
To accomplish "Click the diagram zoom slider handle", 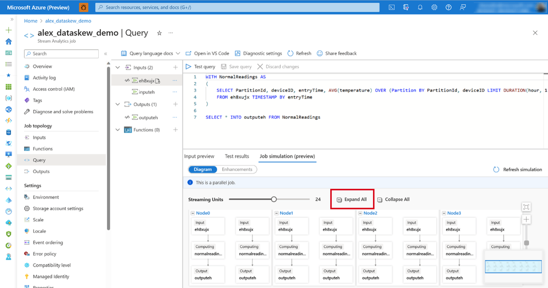I will click(x=527, y=243).
